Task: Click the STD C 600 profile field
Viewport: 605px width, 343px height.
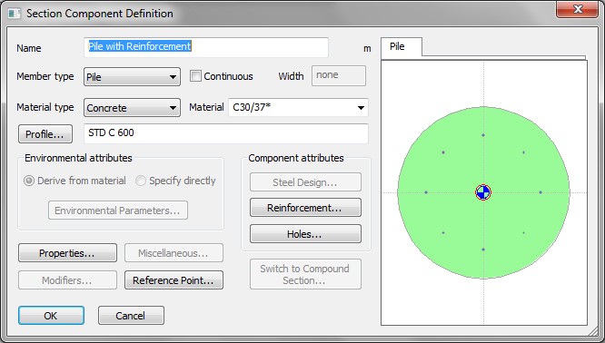Action: [225, 133]
